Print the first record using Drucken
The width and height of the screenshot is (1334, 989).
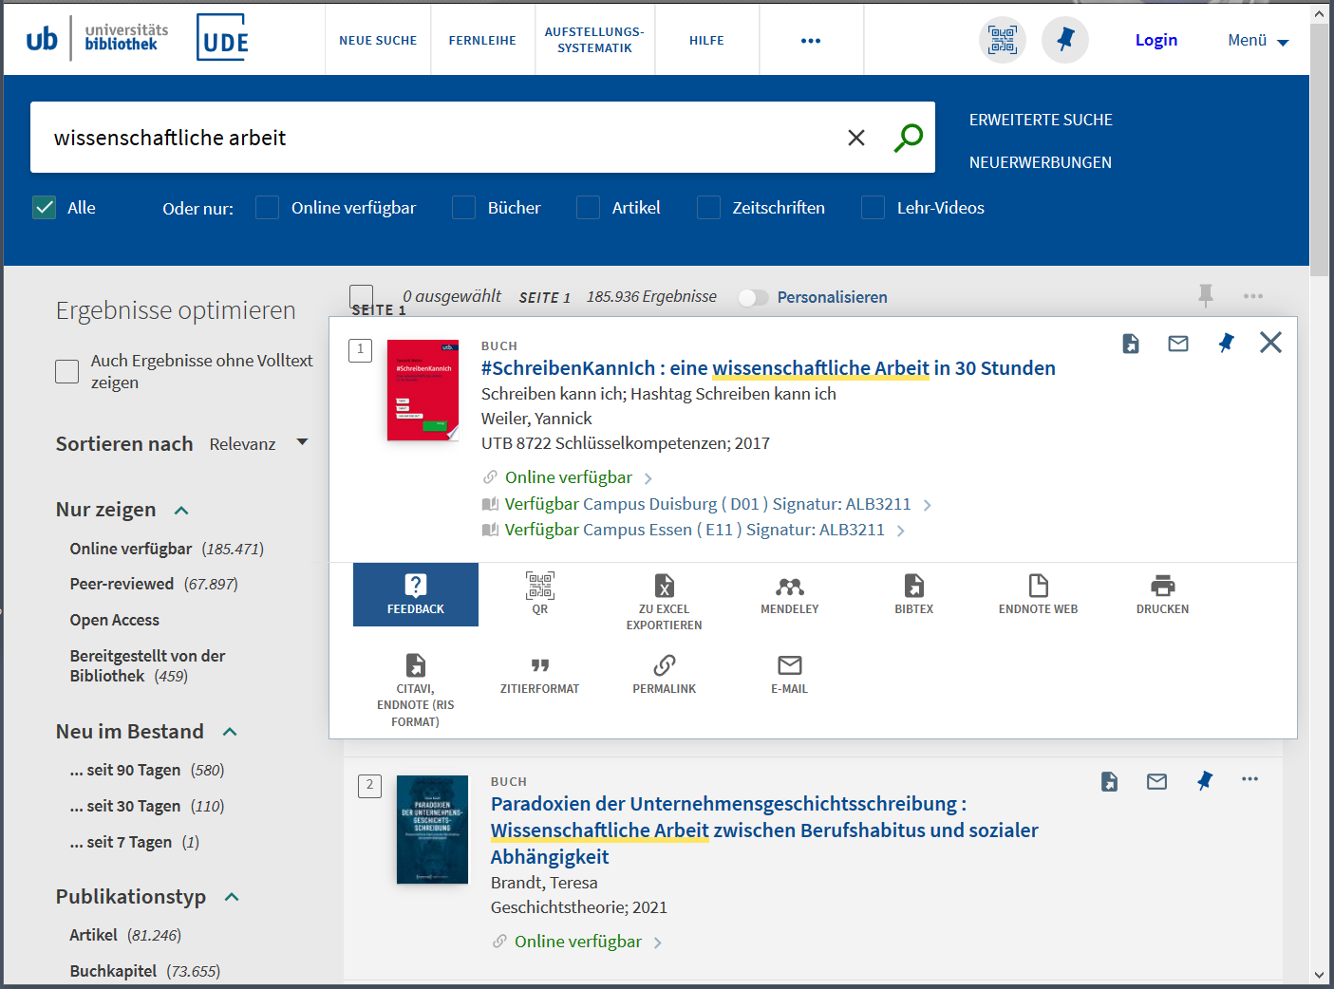[1162, 595]
